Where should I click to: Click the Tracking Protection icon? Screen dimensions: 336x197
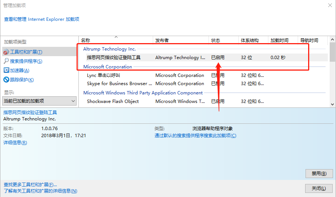click(x=6, y=80)
